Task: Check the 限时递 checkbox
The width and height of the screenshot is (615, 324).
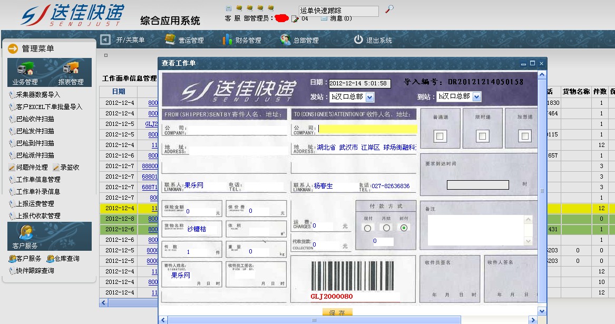Action: (x=482, y=136)
